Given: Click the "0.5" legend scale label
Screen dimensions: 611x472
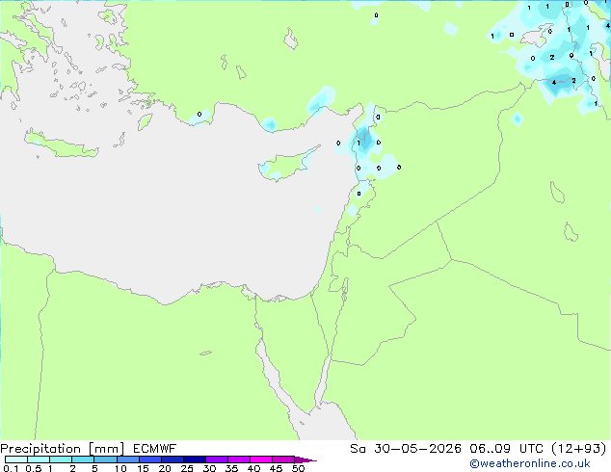Looking at the screenshot, I should pyautogui.click(x=33, y=468).
